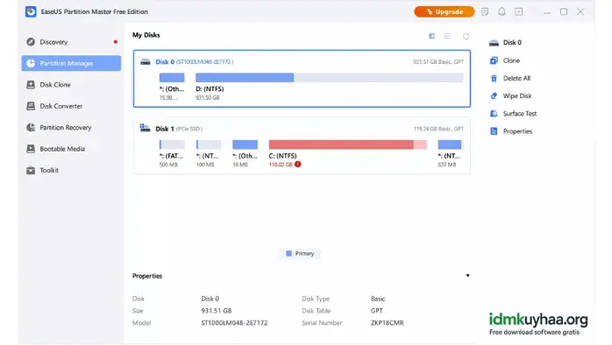Switch to graphical disk layout view

point(431,36)
